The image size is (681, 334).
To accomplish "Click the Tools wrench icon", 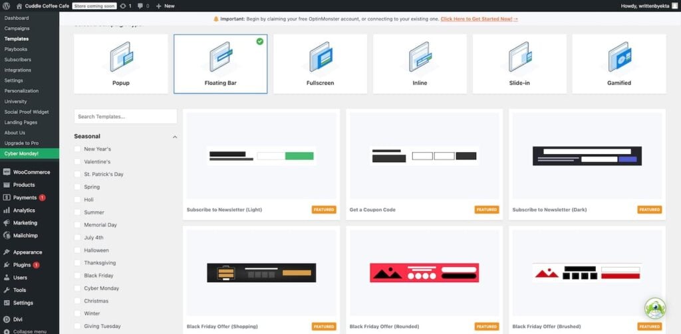I will [x=7, y=290].
